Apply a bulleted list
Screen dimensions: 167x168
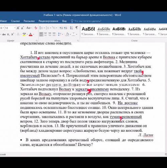pos(41,28)
